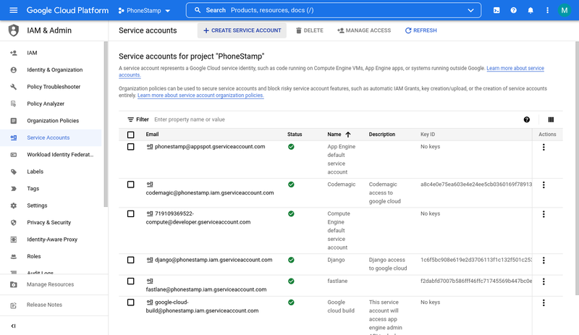579x335 pixels.
Task: Click the table filter help icon
Action: click(527, 119)
